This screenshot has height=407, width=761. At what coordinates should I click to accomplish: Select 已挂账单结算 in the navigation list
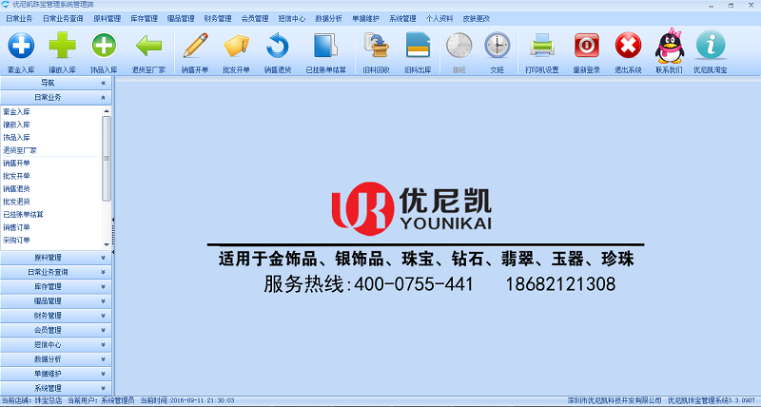tap(23, 214)
